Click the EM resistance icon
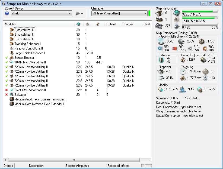This screenshot has height=169, width=223. click(160, 48)
